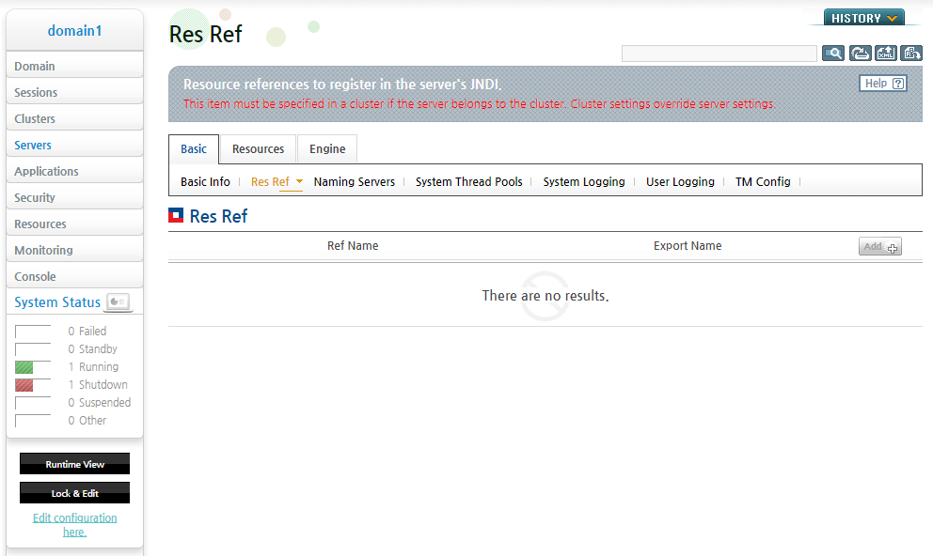Click the refresh/reload icon next to search
The height and width of the screenshot is (556, 933).
point(860,54)
